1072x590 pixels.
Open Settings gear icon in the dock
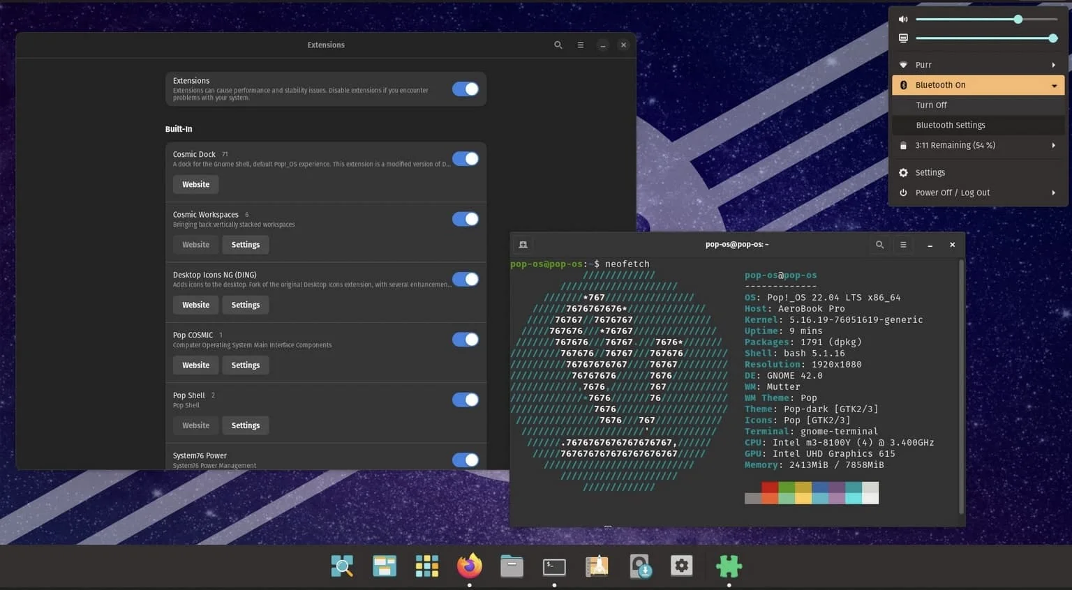tap(682, 566)
